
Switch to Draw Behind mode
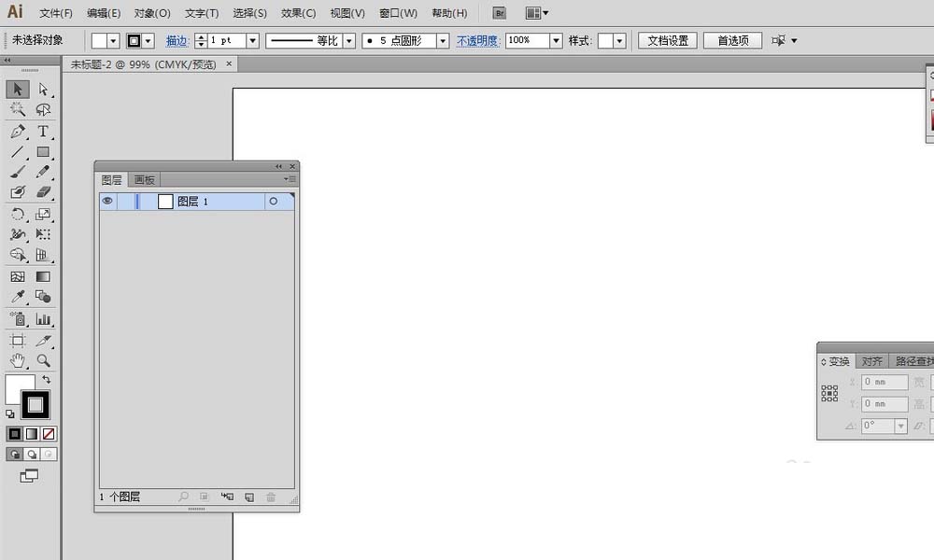pos(32,455)
